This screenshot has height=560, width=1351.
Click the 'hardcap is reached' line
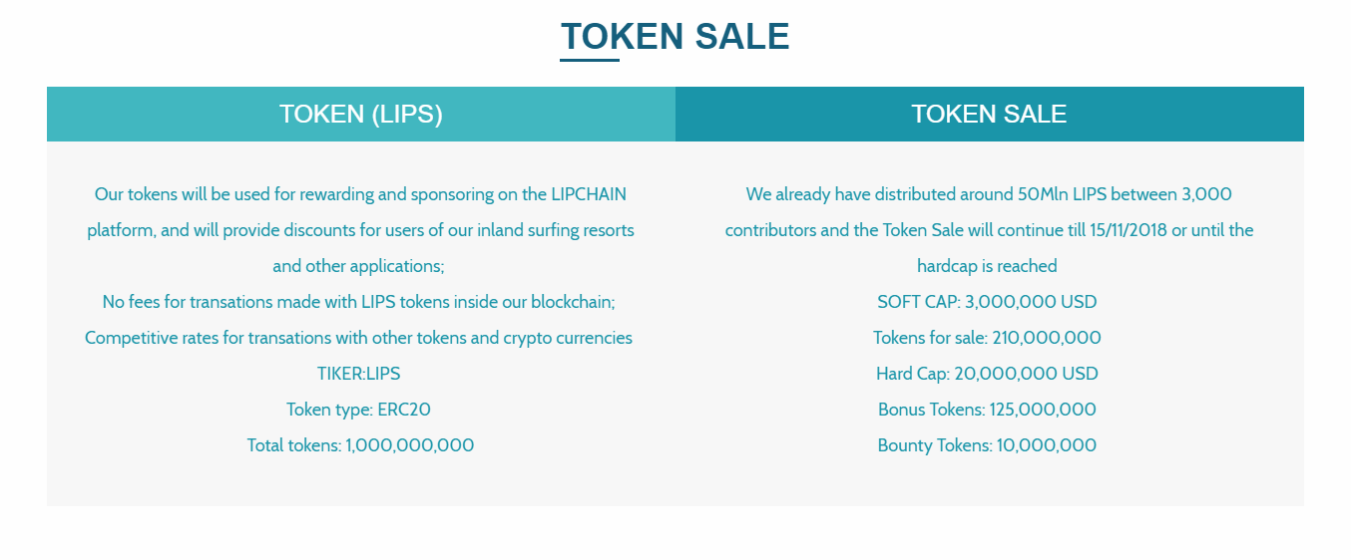coord(987,266)
